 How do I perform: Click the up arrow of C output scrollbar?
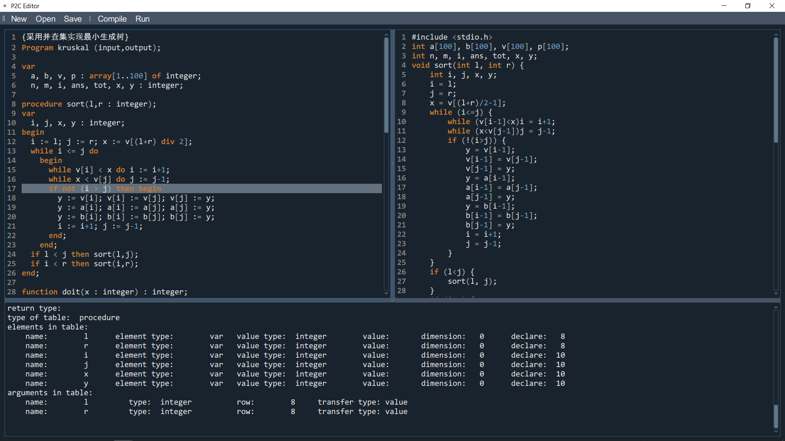(776, 35)
